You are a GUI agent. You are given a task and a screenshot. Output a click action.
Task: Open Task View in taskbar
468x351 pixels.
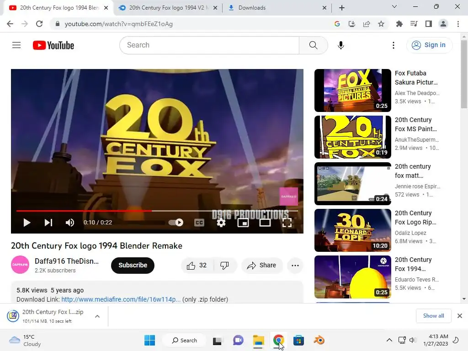click(217, 340)
